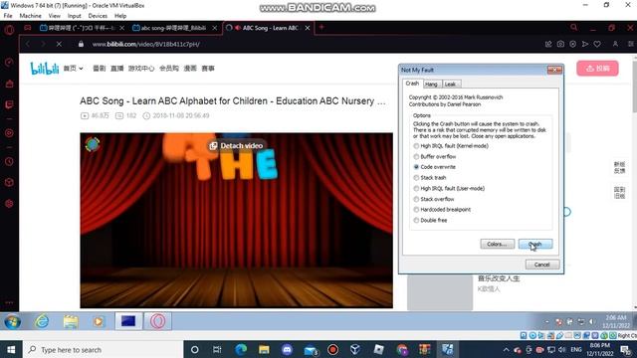
Task: Open VirtualBox Help menu
Action: point(120,16)
